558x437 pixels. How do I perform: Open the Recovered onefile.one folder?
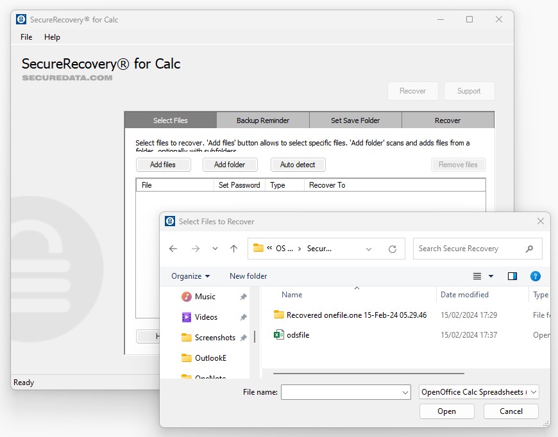point(356,315)
